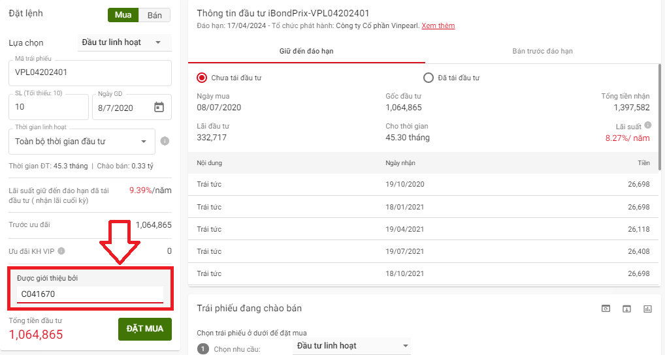
Task: Expand the Chọn nhu cầu dropdown
Action: pos(351,346)
